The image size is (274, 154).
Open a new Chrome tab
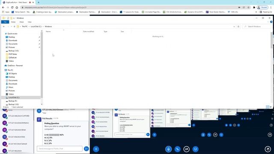(39, 3)
